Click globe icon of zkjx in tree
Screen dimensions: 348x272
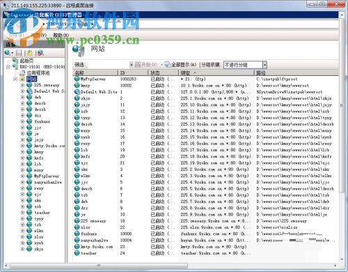pyautogui.click(x=29, y=249)
